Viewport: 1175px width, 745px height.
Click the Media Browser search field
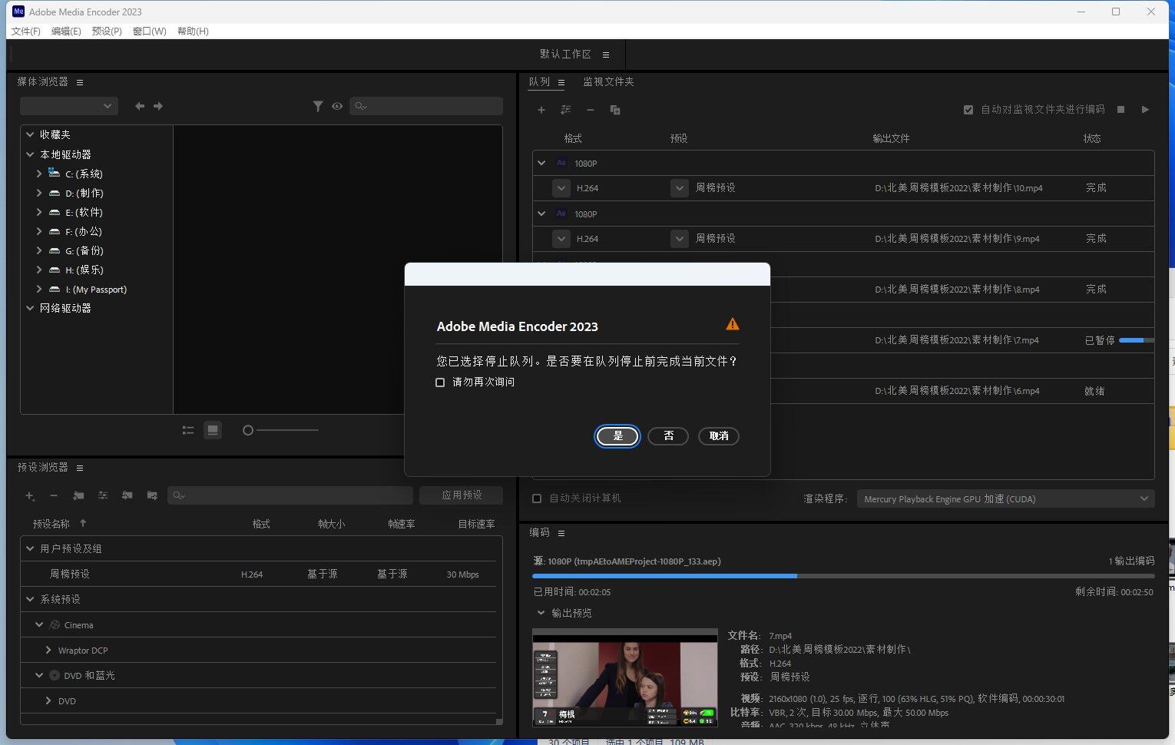[x=426, y=106]
